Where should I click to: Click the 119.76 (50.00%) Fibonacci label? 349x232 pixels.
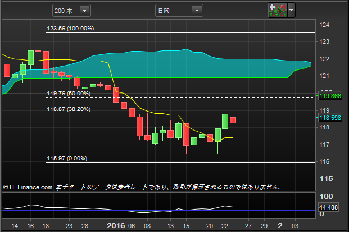tap(69, 93)
